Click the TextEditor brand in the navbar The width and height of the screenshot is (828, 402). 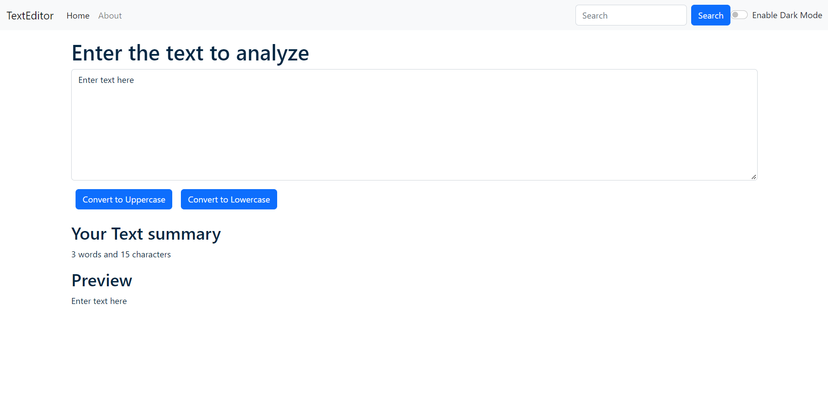[30, 16]
